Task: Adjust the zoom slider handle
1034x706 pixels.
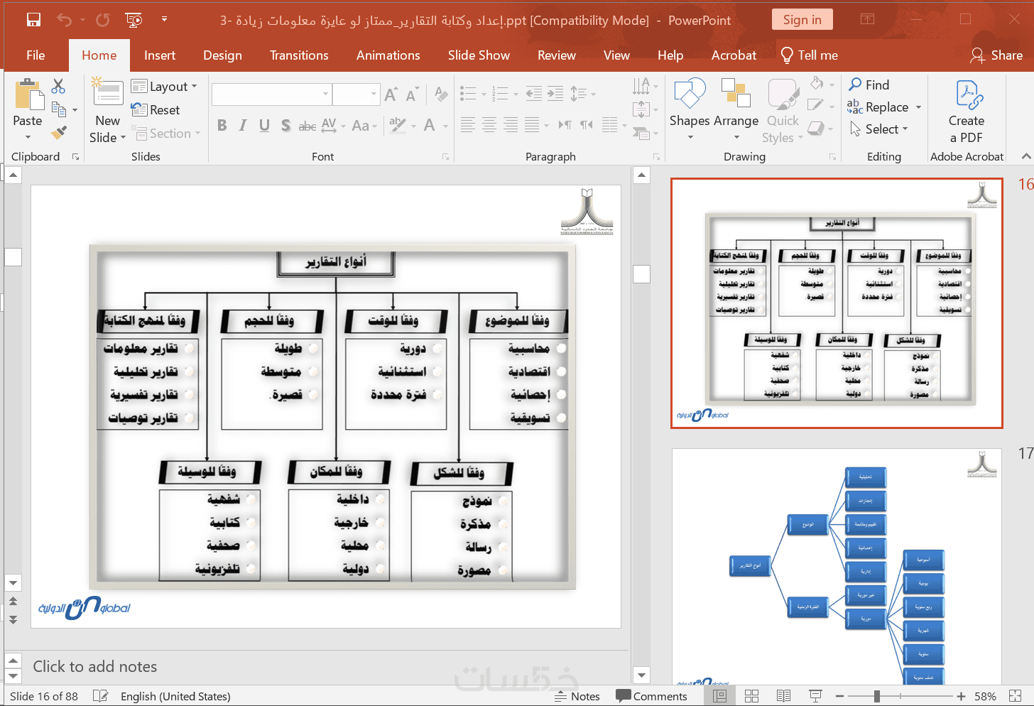Action: 877,696
